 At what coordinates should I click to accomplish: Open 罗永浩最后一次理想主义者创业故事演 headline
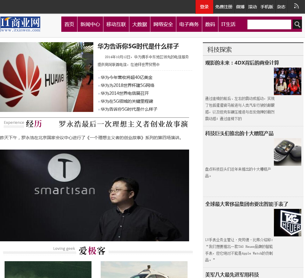(x=123, y=124)
